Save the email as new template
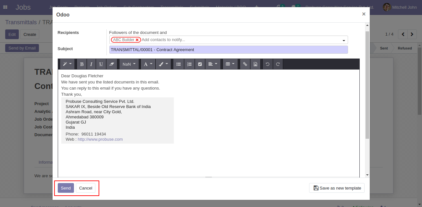 tap(337, 188)
